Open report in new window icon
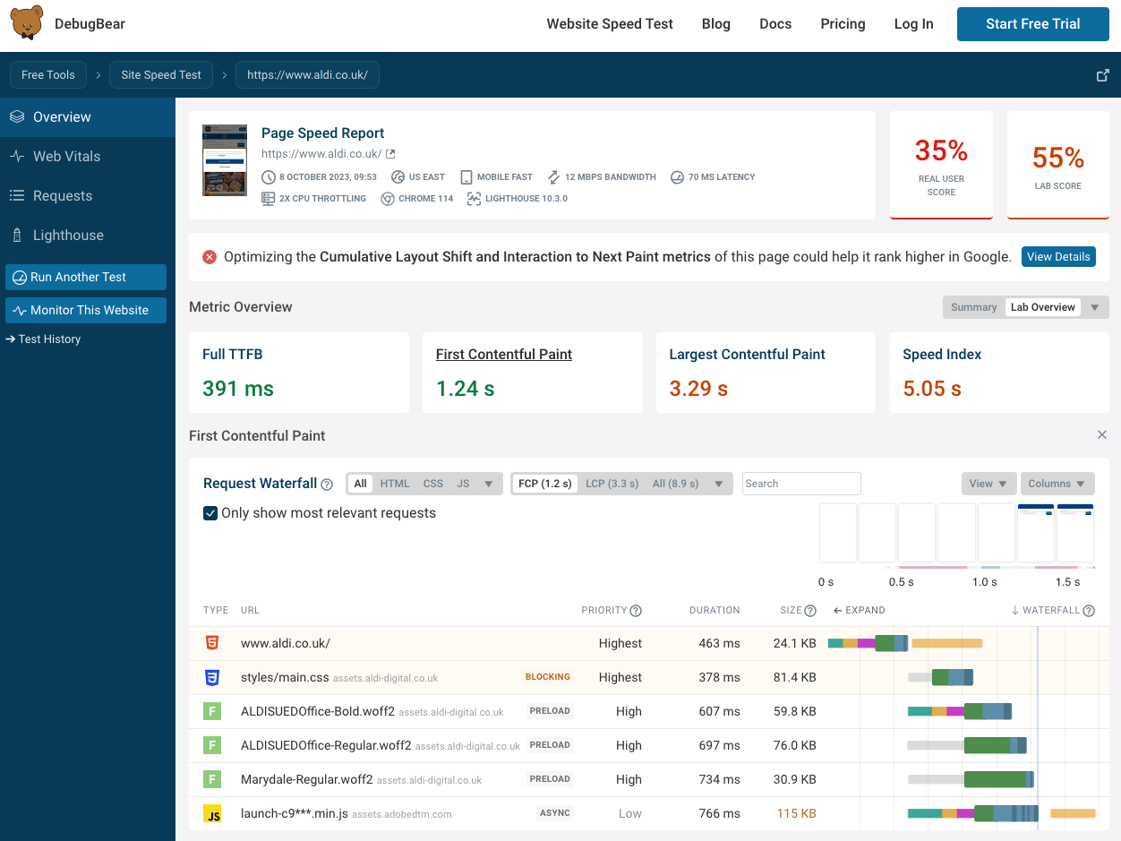Screen dimensions: 1121x841 tap(1103, 75)
